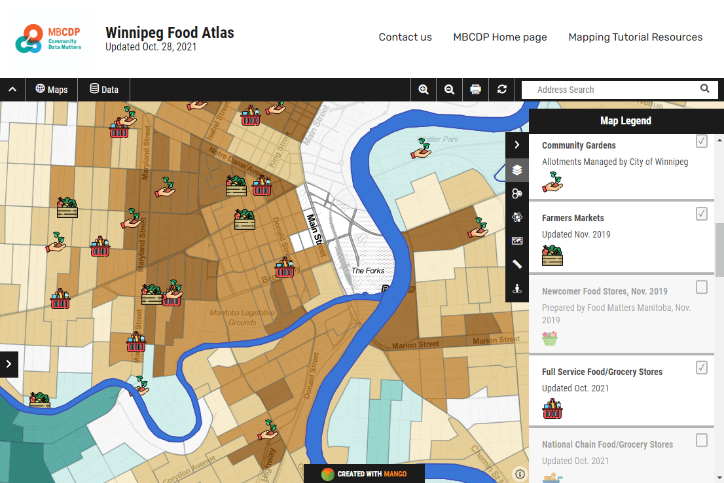
Task: Collapse the header with the up chevron
Action: [12, 90]
